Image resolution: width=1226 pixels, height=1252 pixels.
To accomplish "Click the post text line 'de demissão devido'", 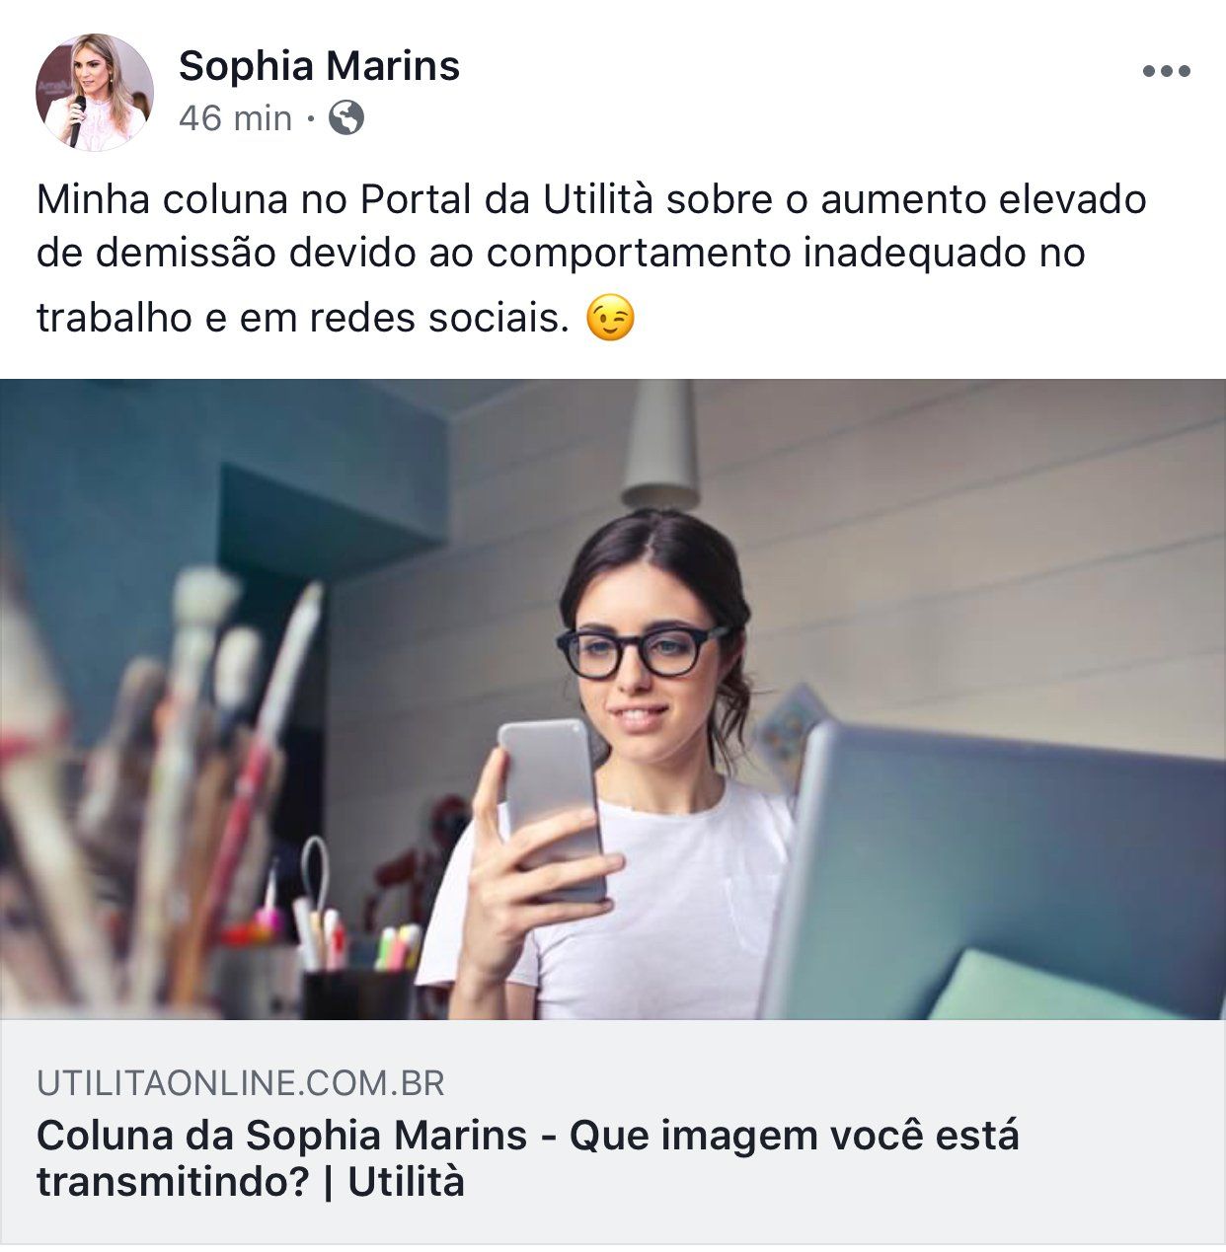I will pos(561,254).
